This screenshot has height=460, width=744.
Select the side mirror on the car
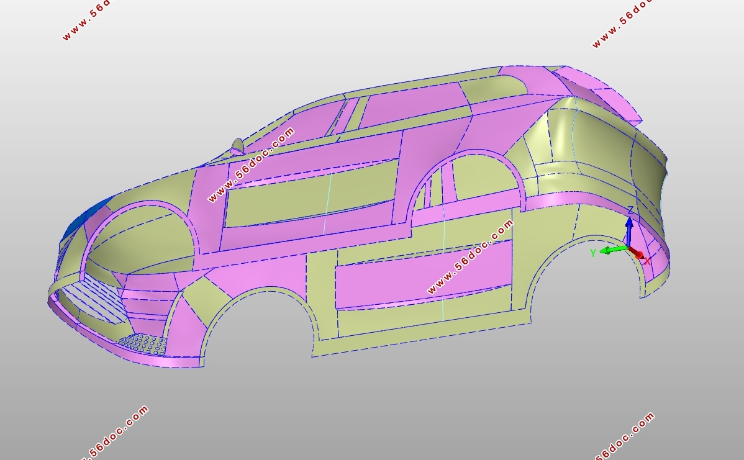pos(238,146)
